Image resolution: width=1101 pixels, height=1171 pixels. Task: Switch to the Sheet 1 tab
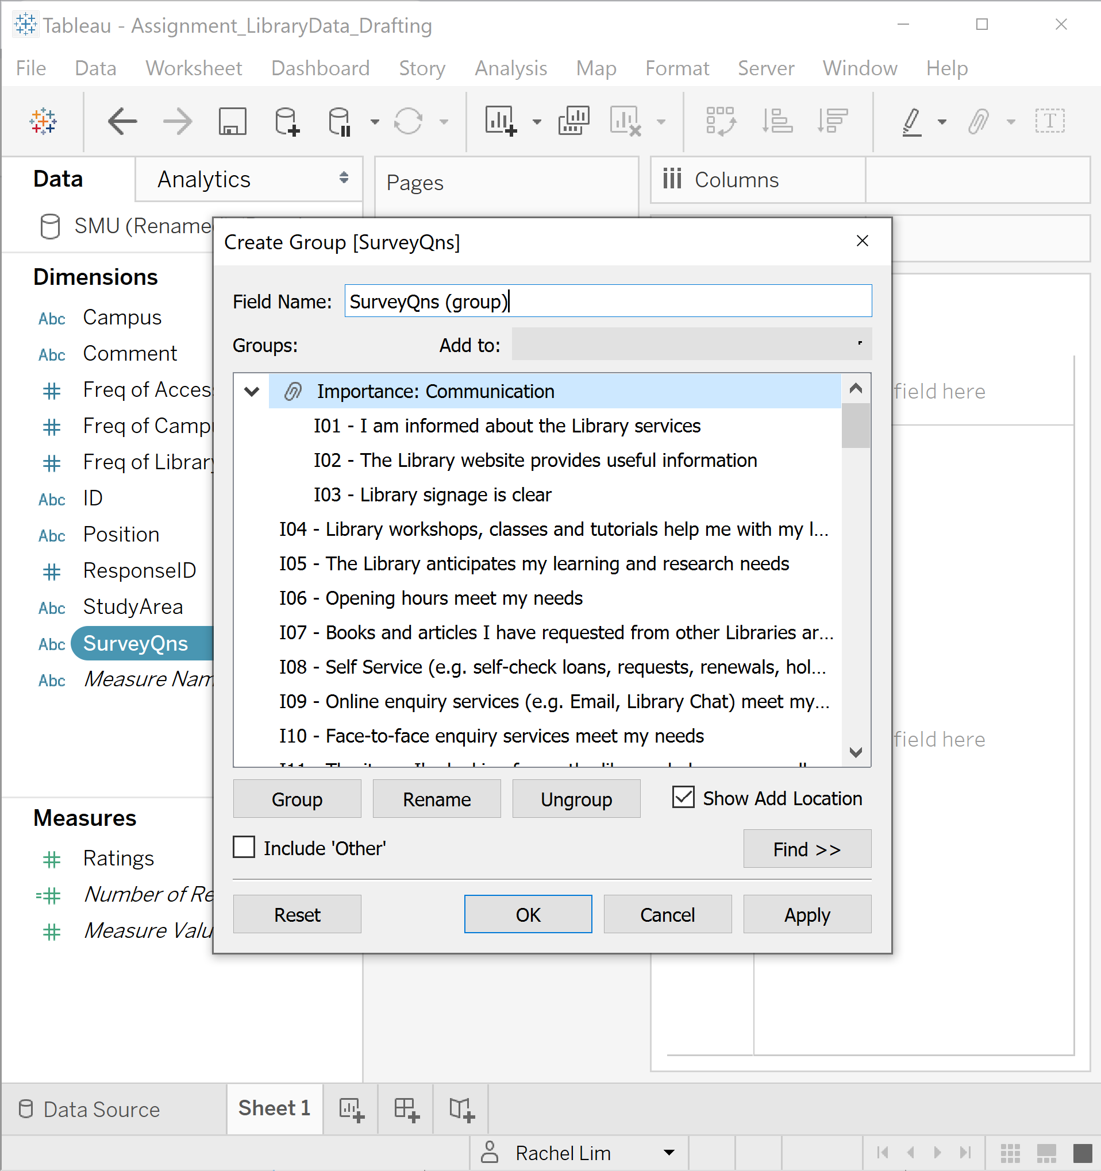274,1108
